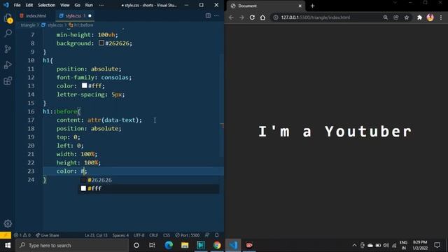448x252 pixels.
Task: Open the Search view in VS Code
Action: pyautogui.click(x=8, y=34)
